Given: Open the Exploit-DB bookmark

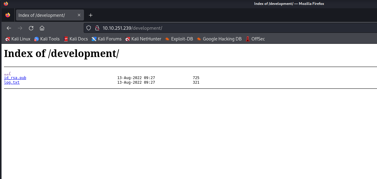Looking at the screenshot, I should (179, 39).
